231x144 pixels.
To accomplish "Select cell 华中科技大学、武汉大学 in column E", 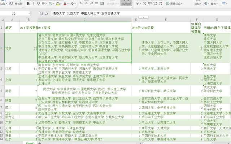I will coord(166,91).
